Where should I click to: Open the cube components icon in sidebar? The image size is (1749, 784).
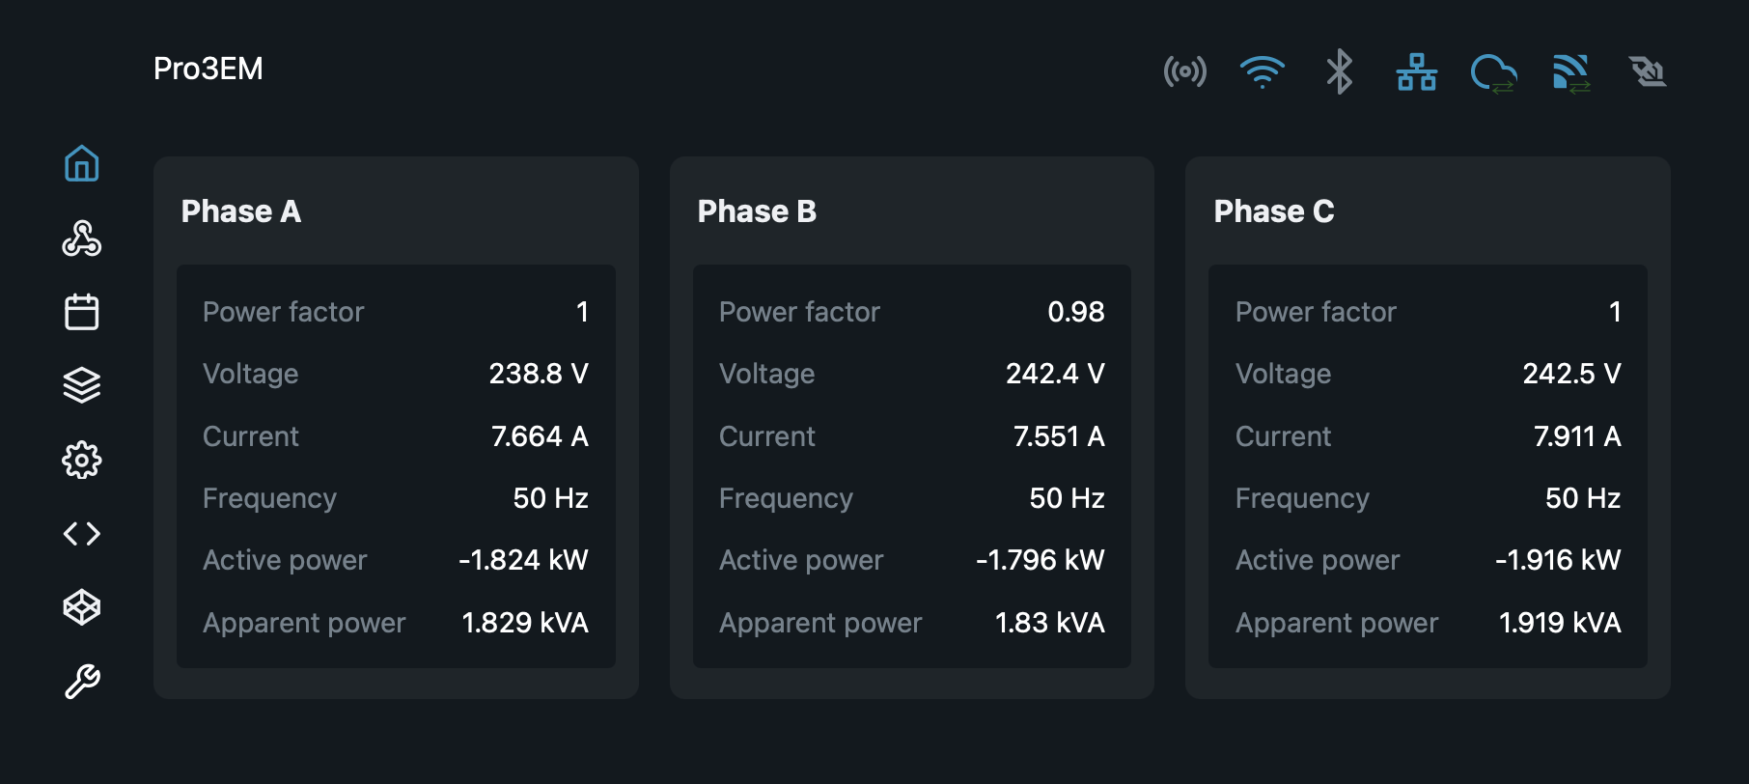[x=82, y=607]
